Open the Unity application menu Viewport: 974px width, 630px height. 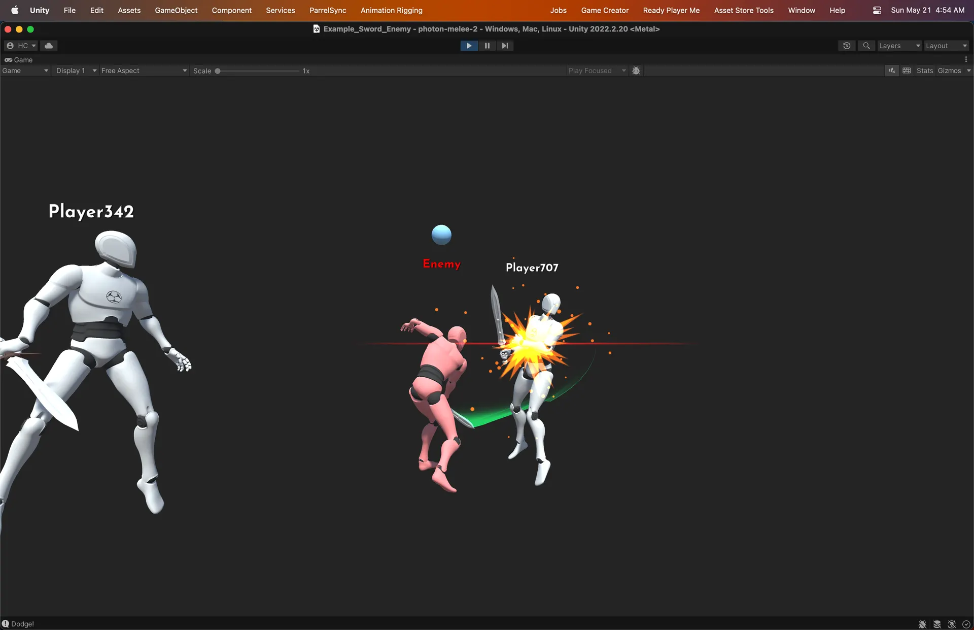[40, 10]
